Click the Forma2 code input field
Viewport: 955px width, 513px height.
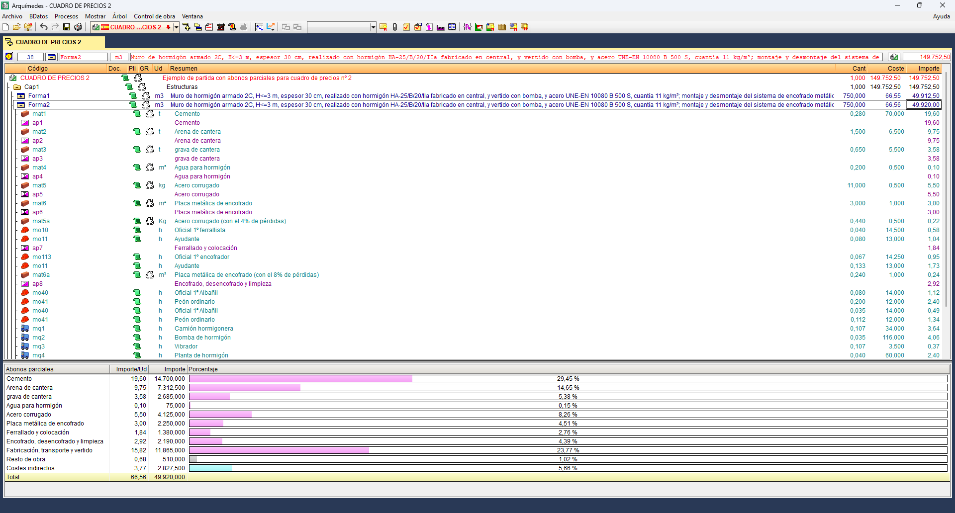coord(83,57)
